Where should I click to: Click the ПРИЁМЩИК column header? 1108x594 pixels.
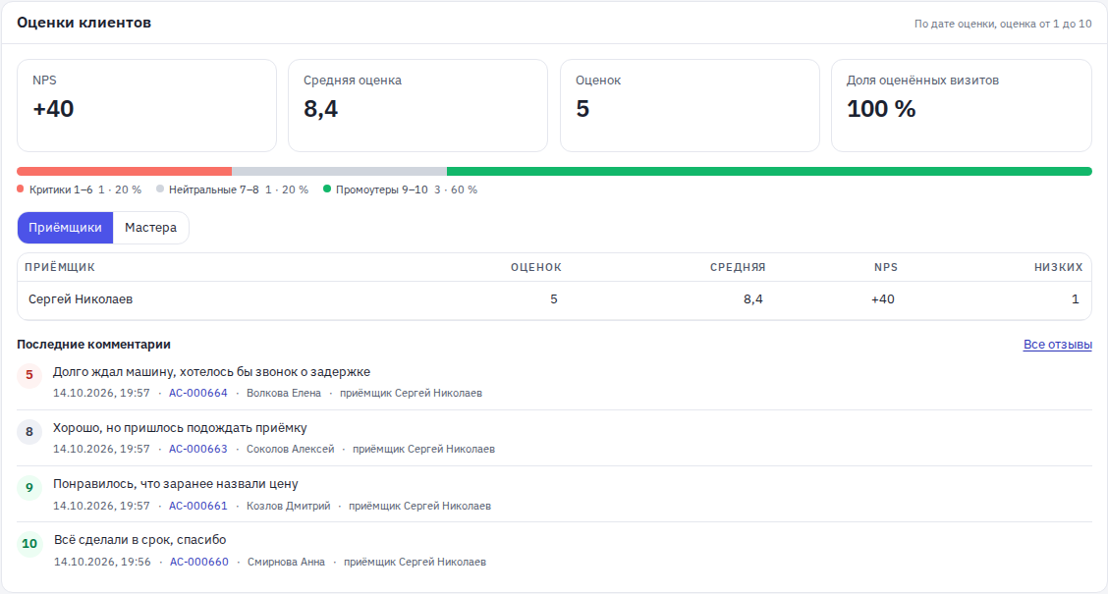[60, 267]
